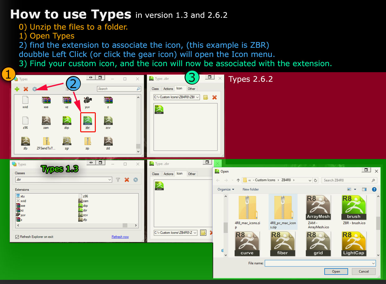Viewport: 386px width, 284px height.
Task: Select the zbr brush type in Types 2.6.2
Action: [88, 122]
